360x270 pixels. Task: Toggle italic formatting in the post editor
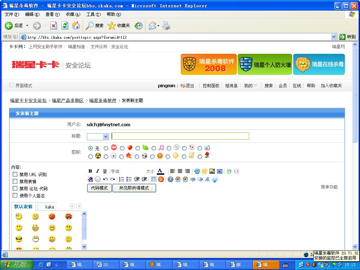click(98, 171)
